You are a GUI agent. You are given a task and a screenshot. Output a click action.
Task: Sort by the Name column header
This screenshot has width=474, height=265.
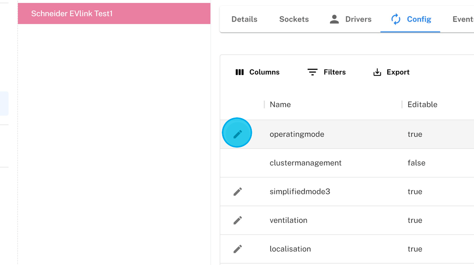280,105
